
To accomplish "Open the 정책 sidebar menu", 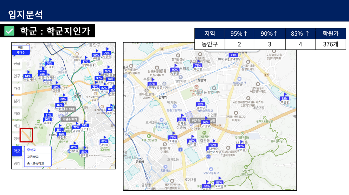I will click(x=17, y=138).
